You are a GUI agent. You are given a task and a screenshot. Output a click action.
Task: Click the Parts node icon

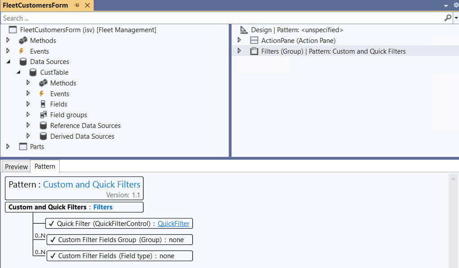pyautogui.click(x=23, y=146)
